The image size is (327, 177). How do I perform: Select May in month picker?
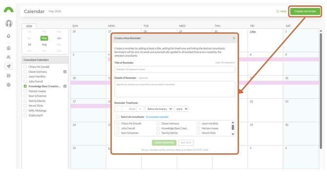[44, 38]
